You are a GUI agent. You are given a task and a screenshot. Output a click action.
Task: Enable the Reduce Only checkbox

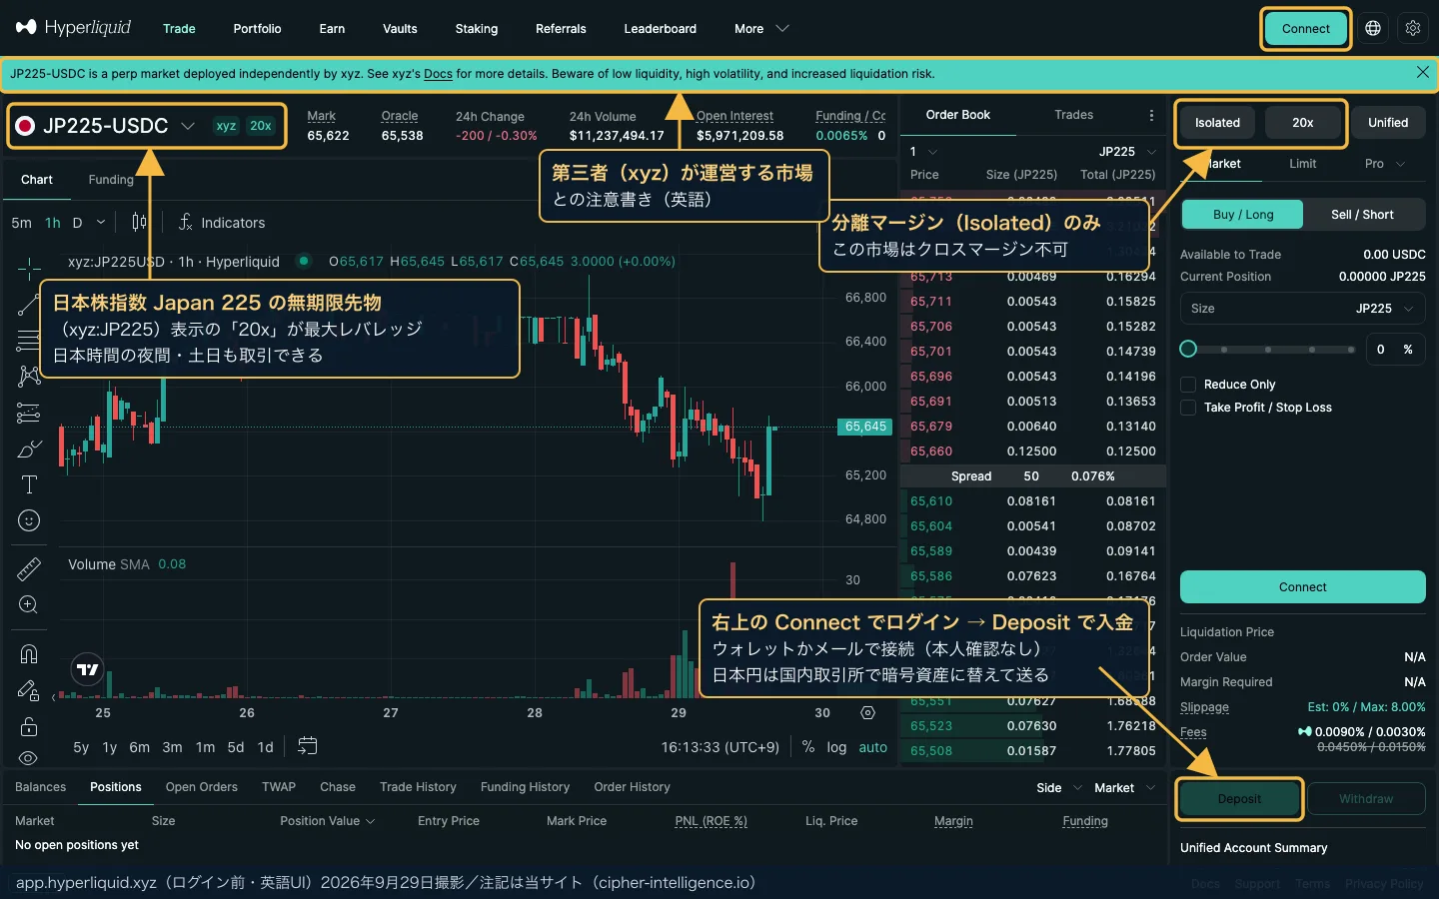pos(1188,385)
